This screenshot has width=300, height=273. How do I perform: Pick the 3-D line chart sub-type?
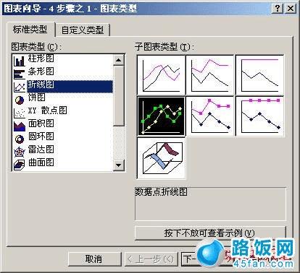(161, 158)
